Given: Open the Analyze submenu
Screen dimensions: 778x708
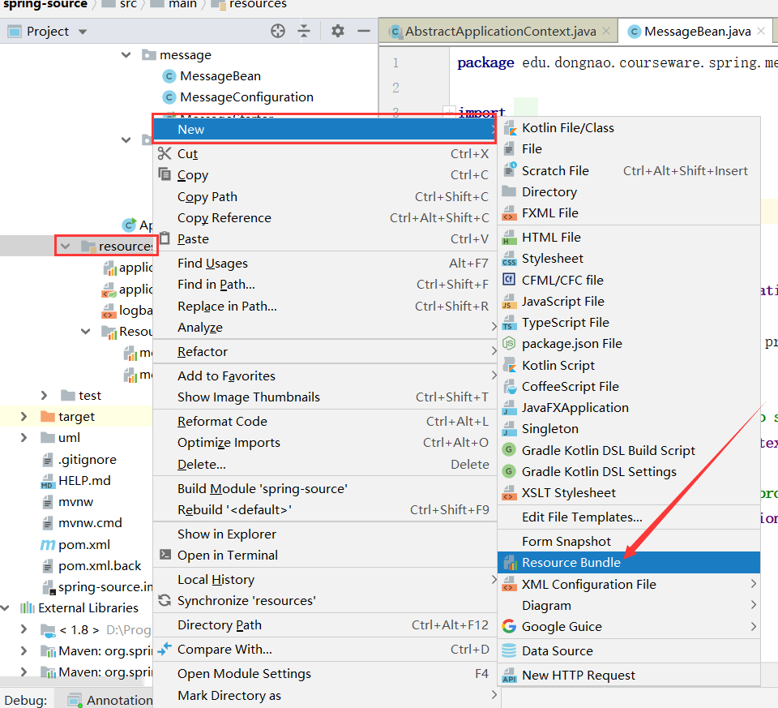Looking at the screenshot, I should 325,327.
